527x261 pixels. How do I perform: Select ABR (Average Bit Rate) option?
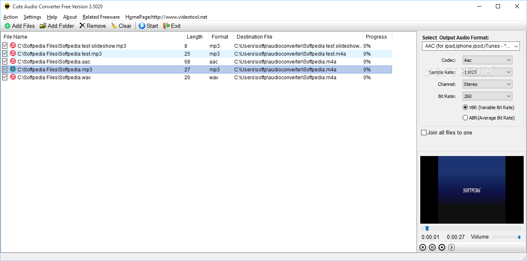coord(465,118)
